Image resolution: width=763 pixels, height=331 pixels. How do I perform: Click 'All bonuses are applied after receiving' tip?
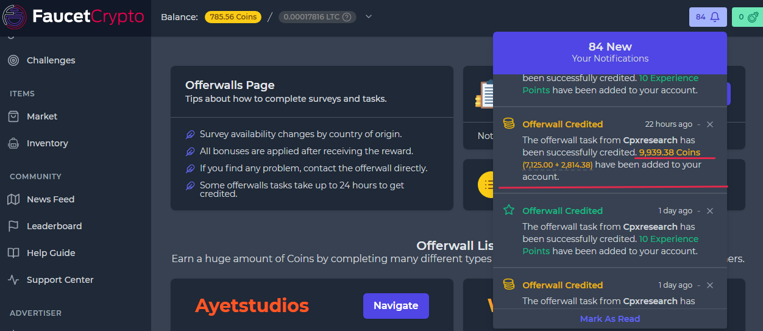point(307,151)
